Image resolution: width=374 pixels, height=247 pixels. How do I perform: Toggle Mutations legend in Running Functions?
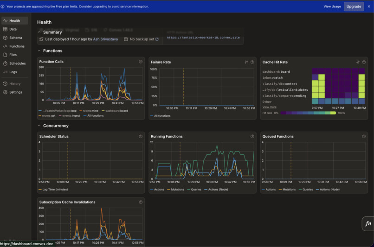175,190
